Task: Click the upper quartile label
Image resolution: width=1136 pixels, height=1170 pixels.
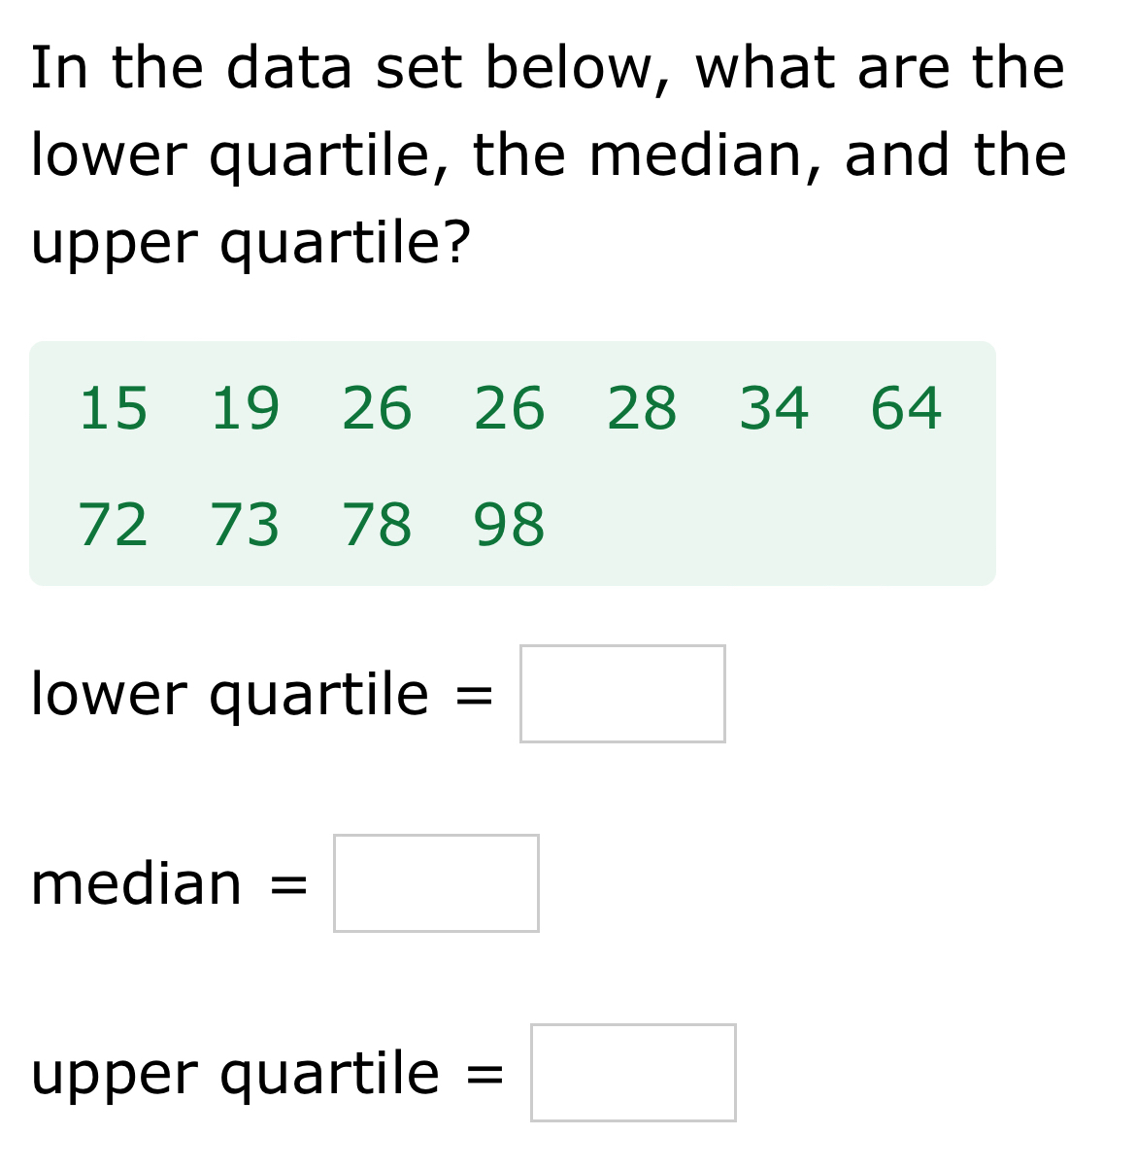Action: [233, 1072]
